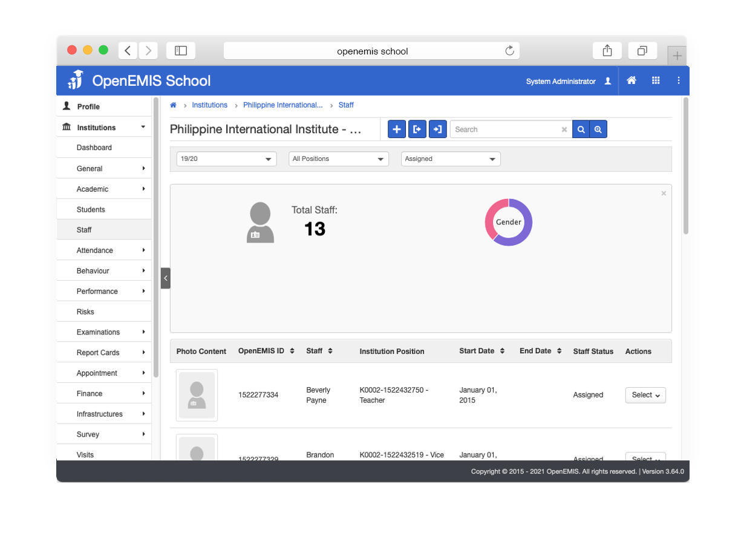The height and width of the screenshot is (542, 744).
Task: Click the OpenEMIS School logo icon
Action: [76, 80]
